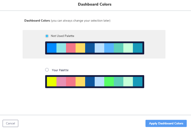Choose dark navy blue swatch in Your Palette
This screenshot has width=191, height=130.
coord(90,82)
